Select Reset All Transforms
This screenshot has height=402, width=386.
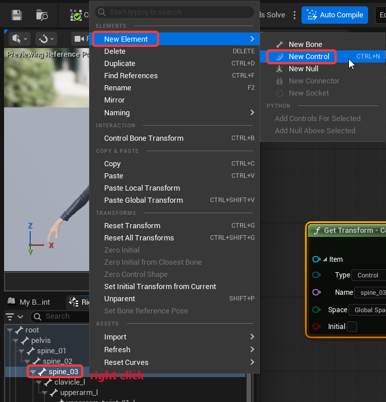pyautogui.click(x=174, y=238)
